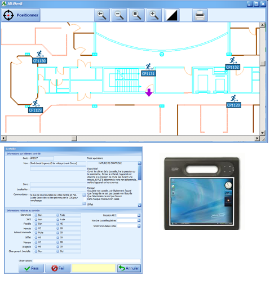270x284 pixels.
Task: Open the Pression dropdown list
Action: coord(139,215)
